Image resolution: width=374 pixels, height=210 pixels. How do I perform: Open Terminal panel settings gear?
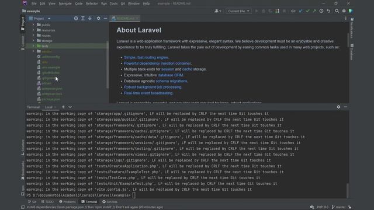click(x=338, y=107)
